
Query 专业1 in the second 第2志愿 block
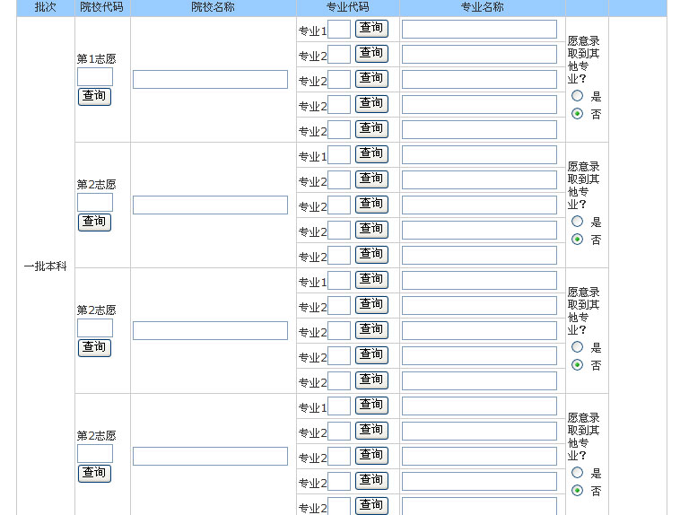pos(371,280)
